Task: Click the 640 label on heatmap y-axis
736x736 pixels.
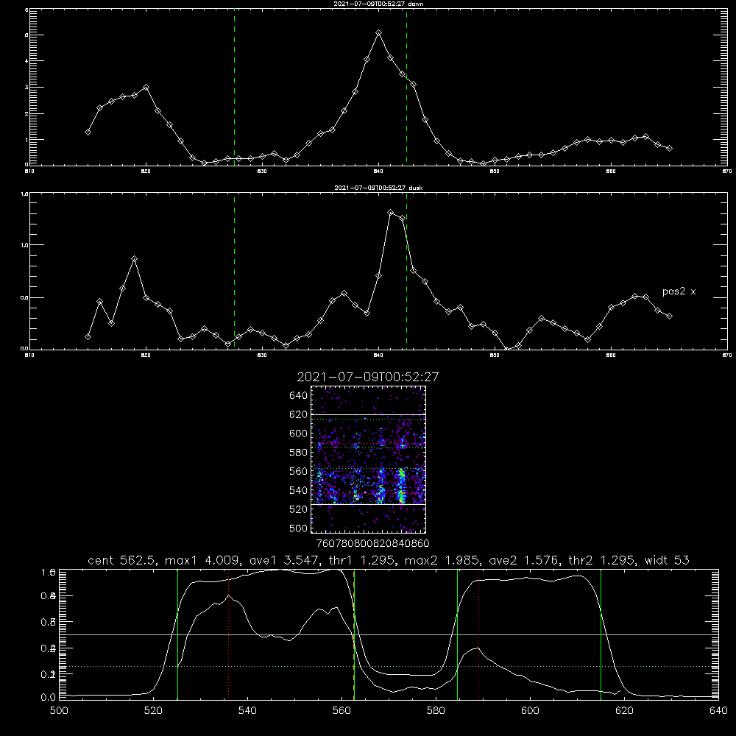Action: [x=299, y=396]
